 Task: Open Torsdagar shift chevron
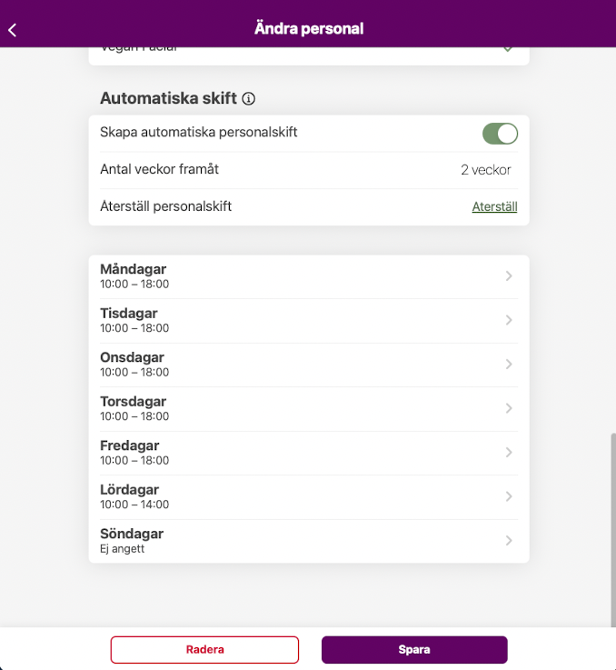pyautogui.click(x=509, y=408)
